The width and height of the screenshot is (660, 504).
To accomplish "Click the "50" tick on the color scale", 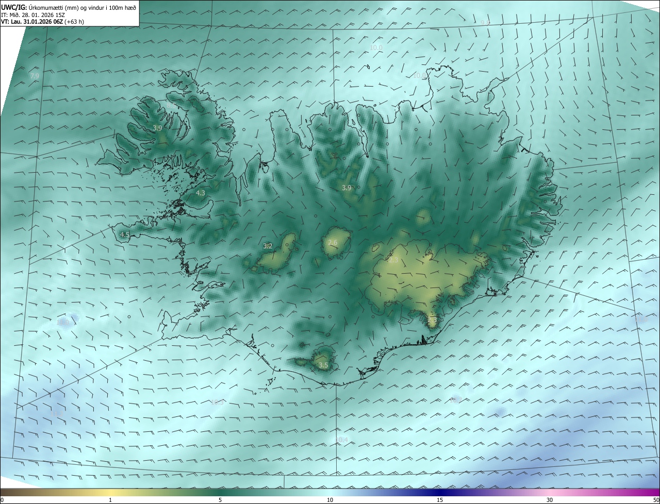I will [656, 500].
